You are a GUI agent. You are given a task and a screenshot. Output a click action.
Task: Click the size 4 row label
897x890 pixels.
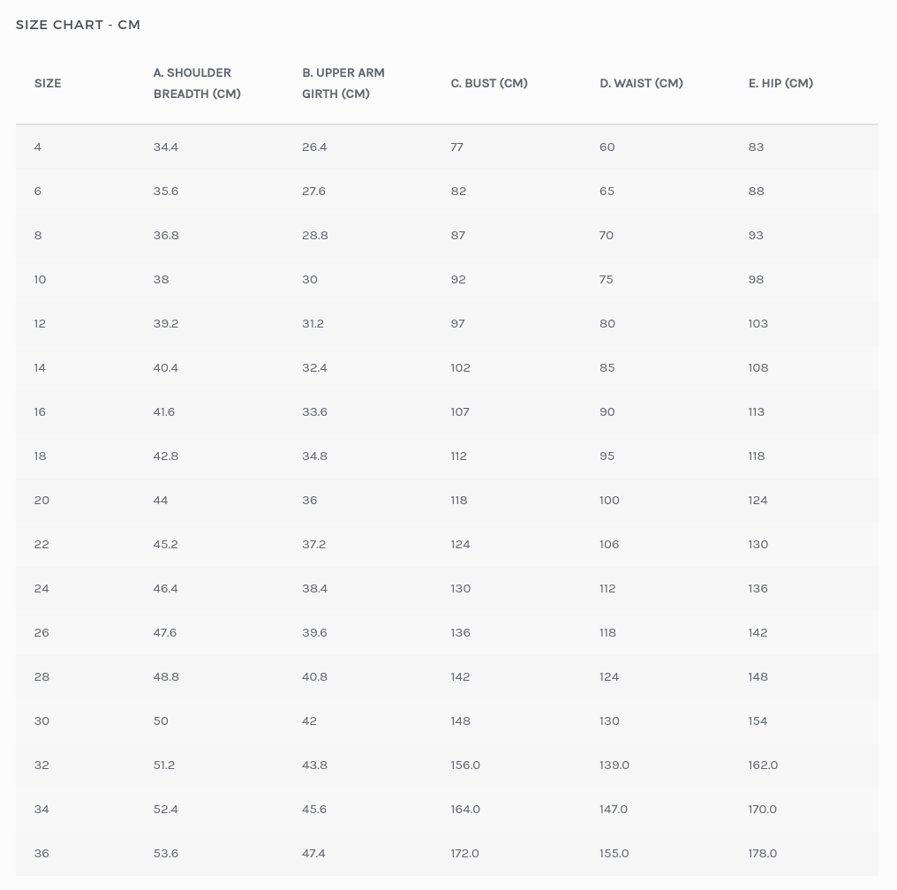click(38, 147)
